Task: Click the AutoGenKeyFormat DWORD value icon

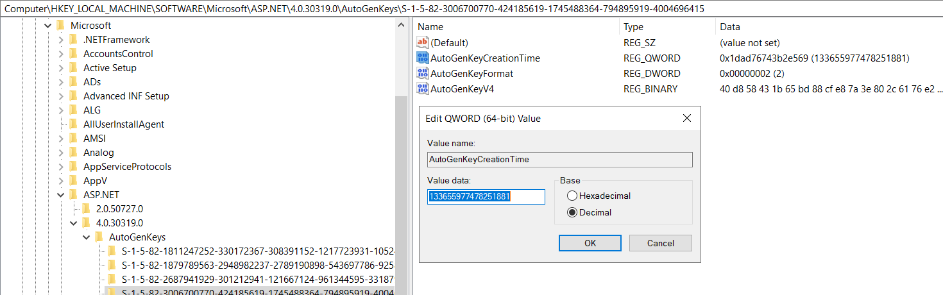Action: click(423, 74)
